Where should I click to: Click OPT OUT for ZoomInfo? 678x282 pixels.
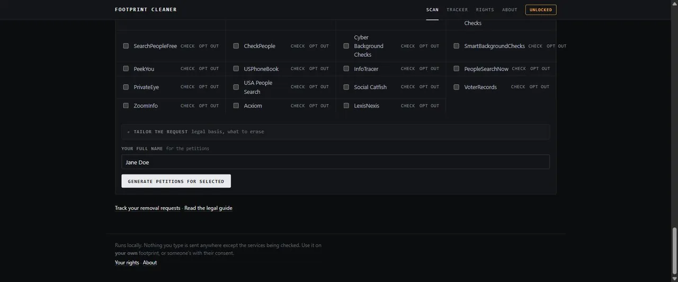tap(209, 105)
